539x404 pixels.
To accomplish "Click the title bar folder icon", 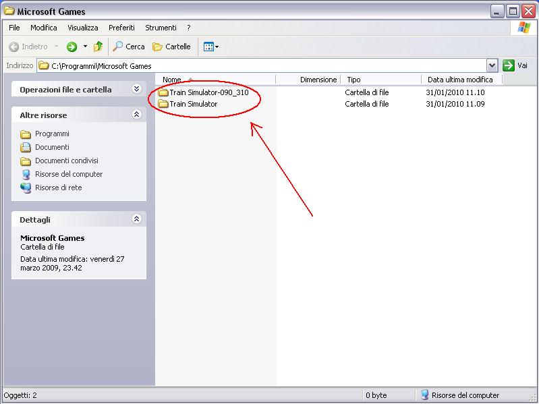I will pos(9,11).
